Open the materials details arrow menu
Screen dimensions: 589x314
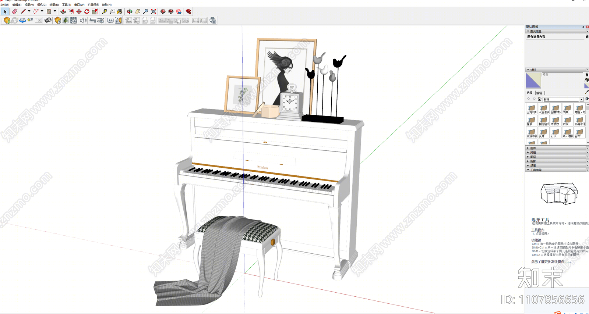[587, 99]
